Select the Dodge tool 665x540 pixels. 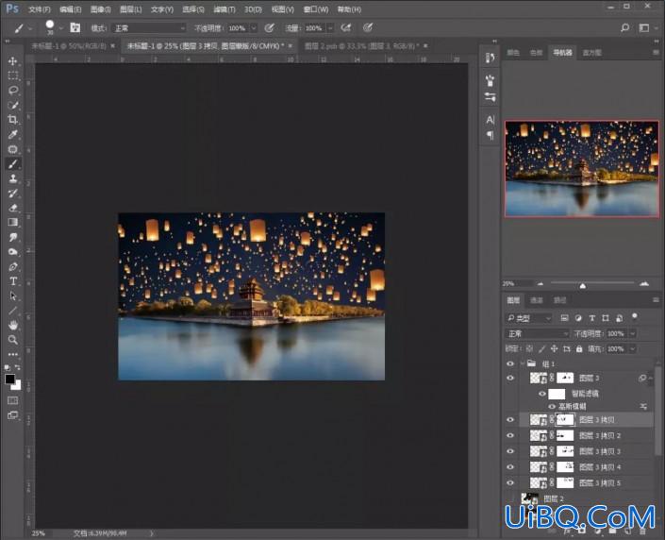[12, 252]
